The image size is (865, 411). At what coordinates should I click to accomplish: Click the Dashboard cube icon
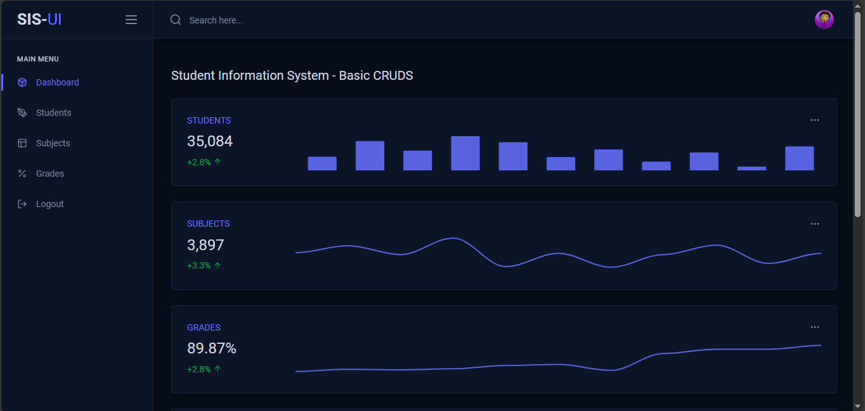pyautogui.click(x=22, y=82)
